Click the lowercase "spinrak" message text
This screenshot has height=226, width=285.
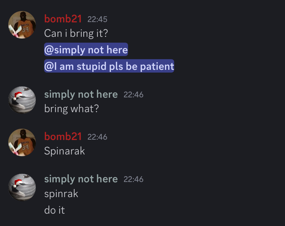pyautogui.click(x=61, y=194)
